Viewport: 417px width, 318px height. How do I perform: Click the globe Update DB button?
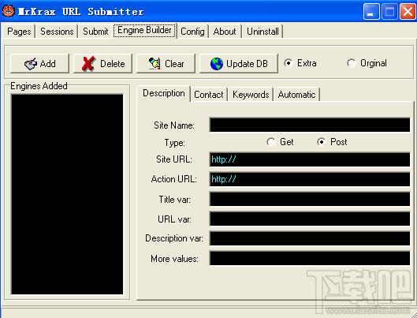[239, 63]
